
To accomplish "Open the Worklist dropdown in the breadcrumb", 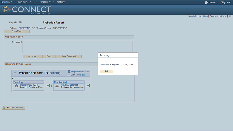I will click(46, 2).
